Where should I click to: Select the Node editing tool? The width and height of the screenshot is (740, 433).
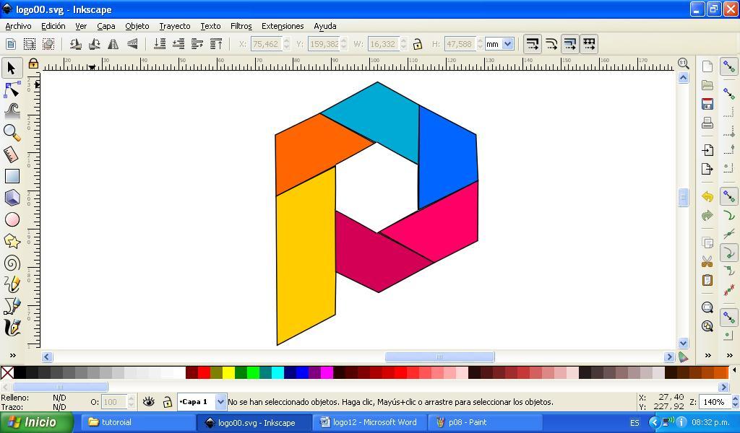pos(12,89)
